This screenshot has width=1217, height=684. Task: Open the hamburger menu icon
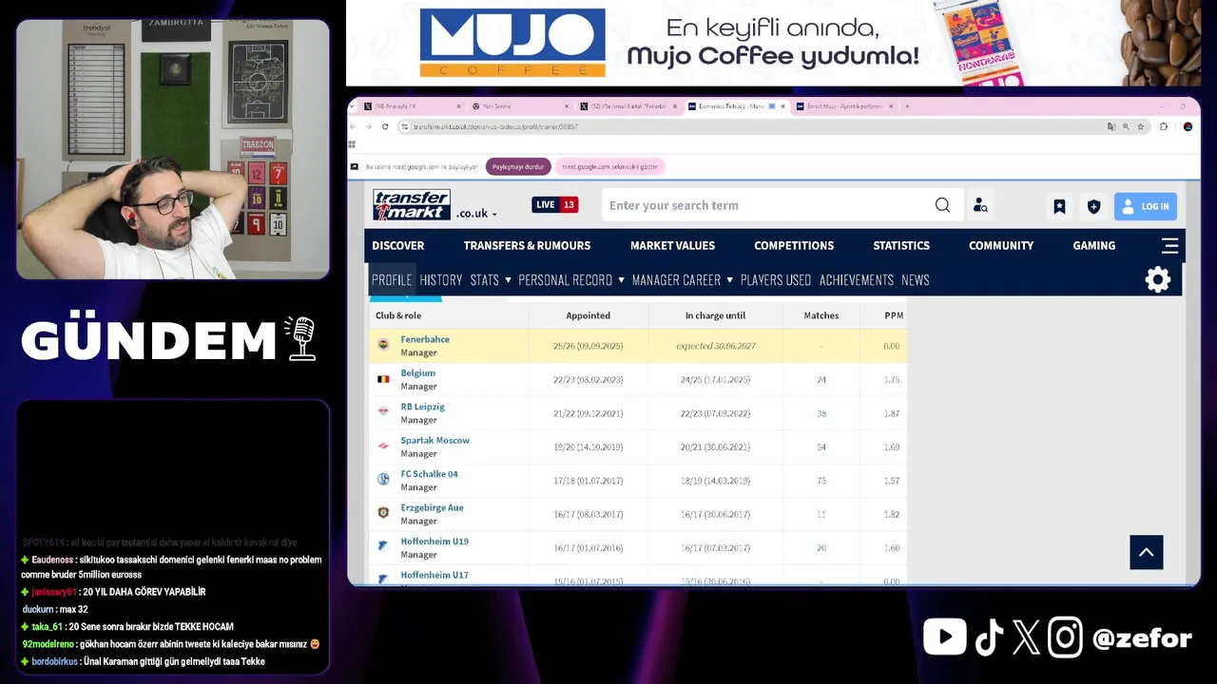(x=1169, y=246)
